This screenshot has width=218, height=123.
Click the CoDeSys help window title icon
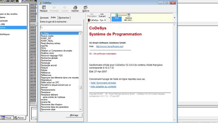pos(40,3)
